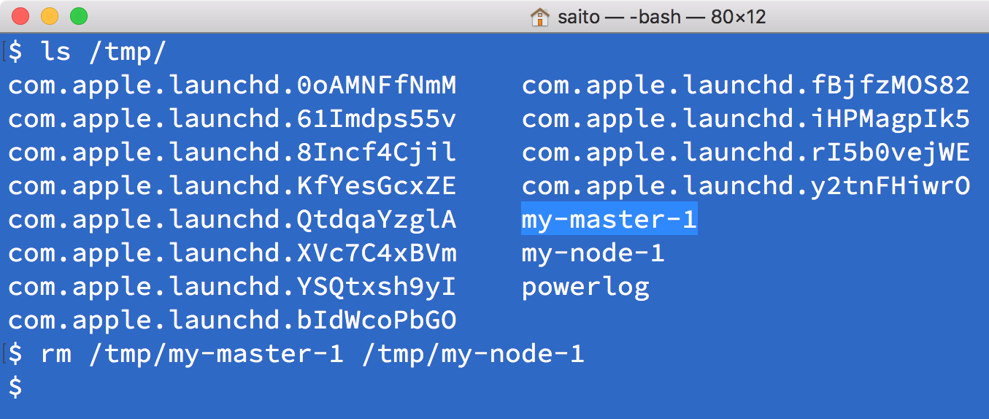This screenshot has width=989, height=419.
Task: Click the my-node-1 directory listing entry
Action: point(593,253)
